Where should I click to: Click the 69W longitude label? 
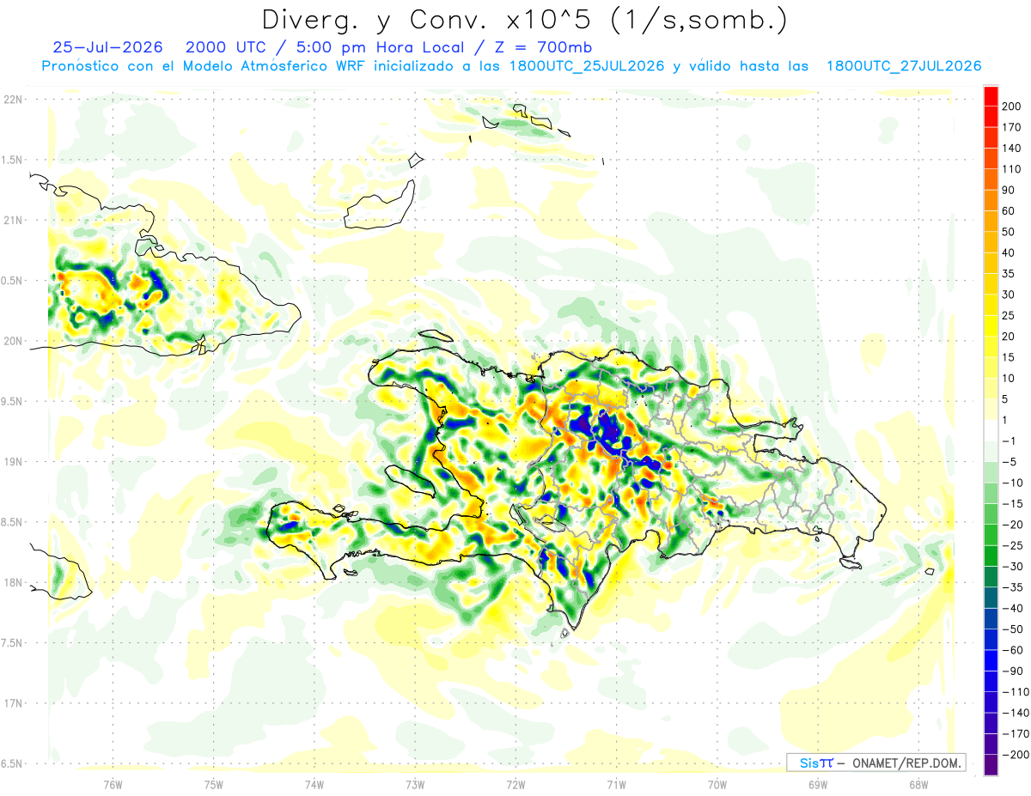(818, 785)
